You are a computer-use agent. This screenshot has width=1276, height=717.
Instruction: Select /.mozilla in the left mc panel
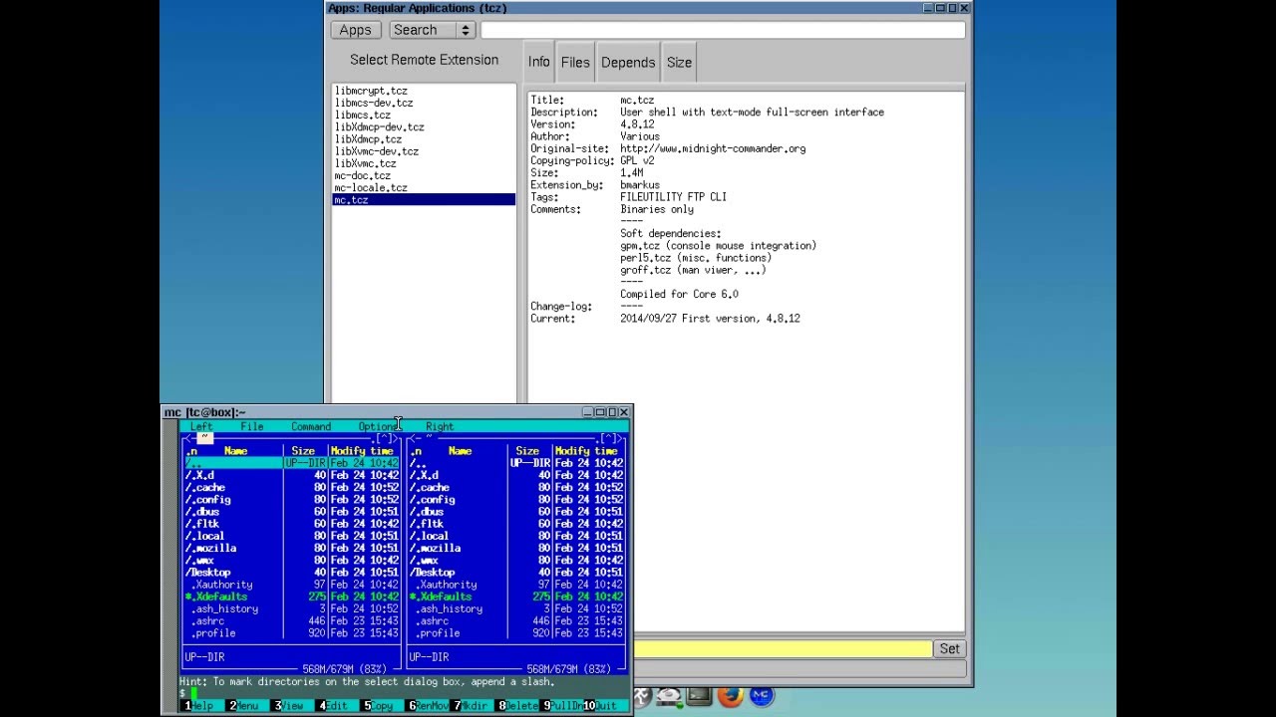pyautogui.click(x=291, y=548)
